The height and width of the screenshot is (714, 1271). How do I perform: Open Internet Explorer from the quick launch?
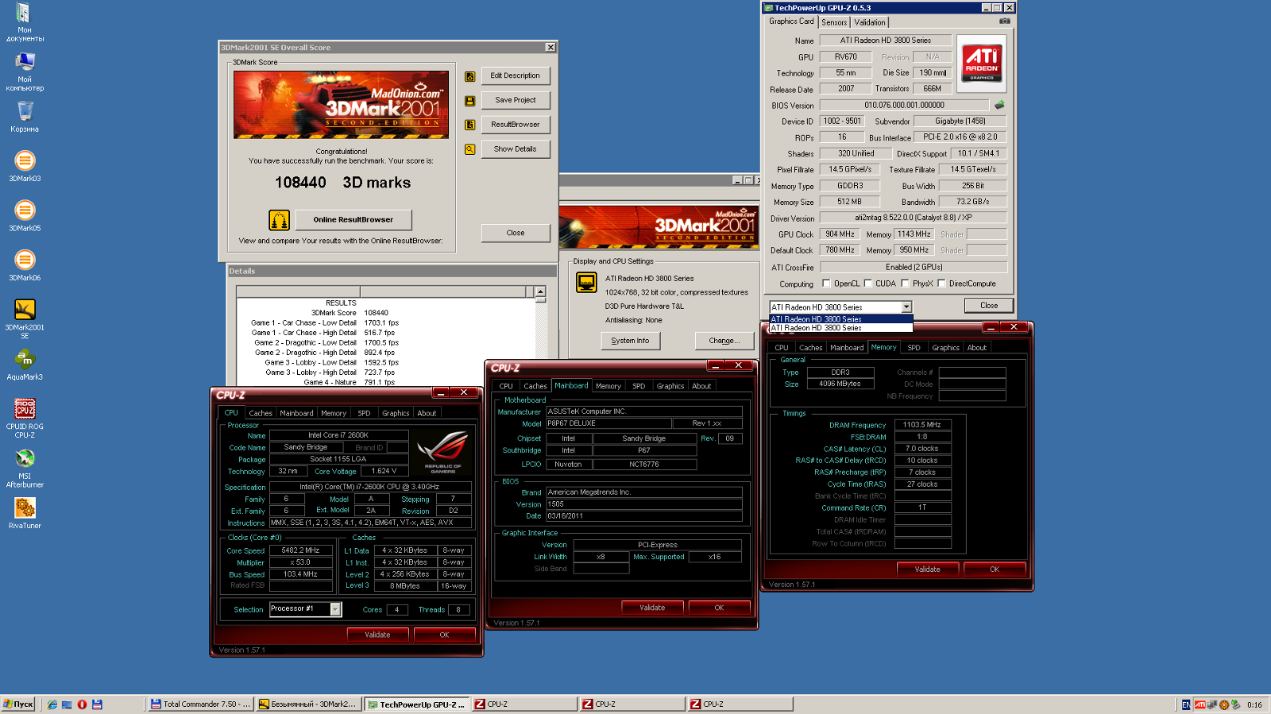(52, 704)
